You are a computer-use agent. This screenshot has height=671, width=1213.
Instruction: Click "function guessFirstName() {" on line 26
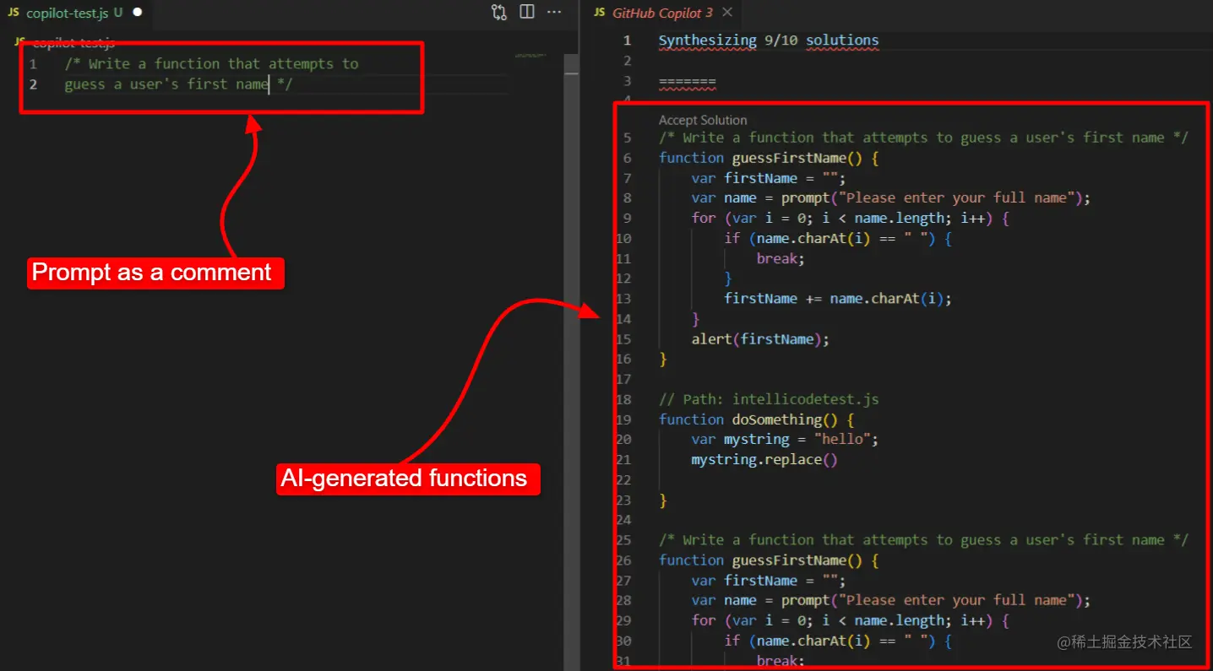point(770,560)
